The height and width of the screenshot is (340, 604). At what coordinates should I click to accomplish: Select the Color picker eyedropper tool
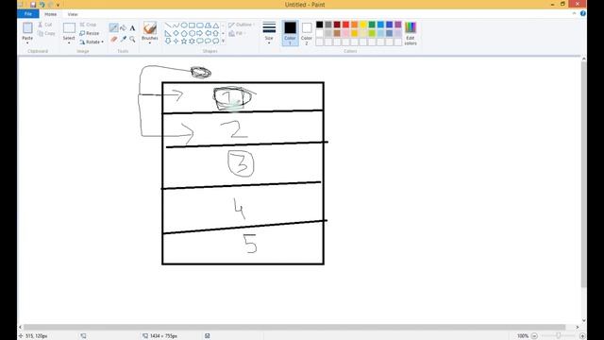coord(124,39)
